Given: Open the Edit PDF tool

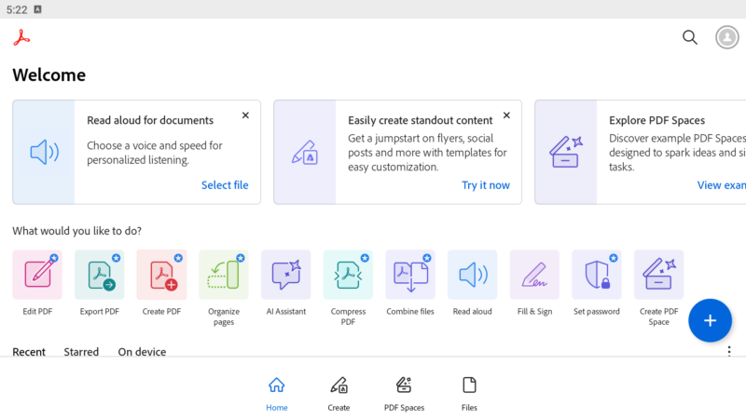Looking at the screenshot, I should 37,275.
